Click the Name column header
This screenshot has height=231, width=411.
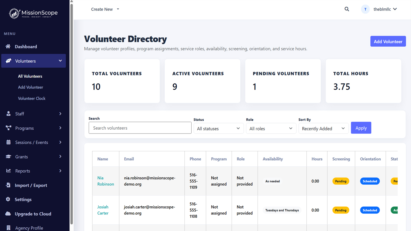[x=103, y=159]
